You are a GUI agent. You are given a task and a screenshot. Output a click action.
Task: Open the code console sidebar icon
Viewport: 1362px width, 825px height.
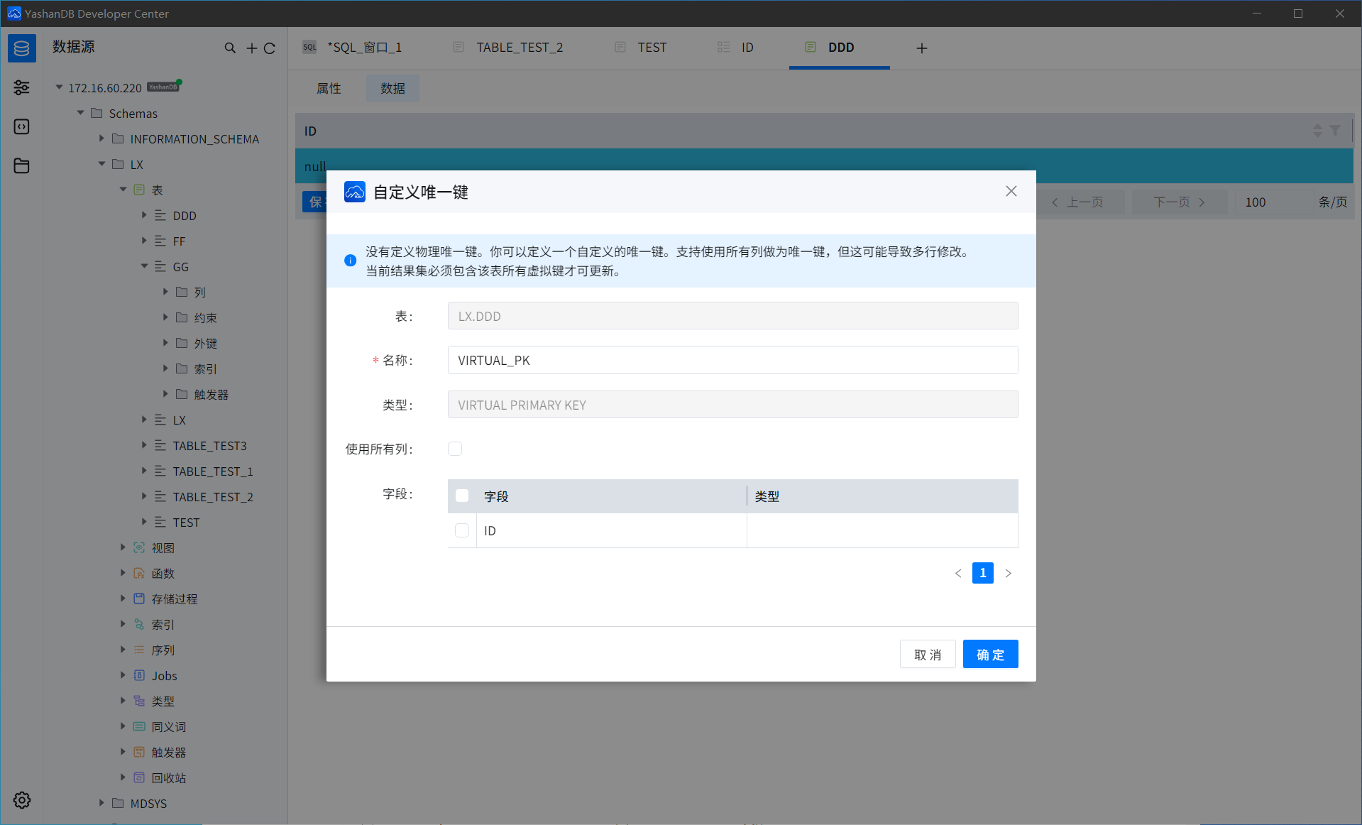pos(21,127)
